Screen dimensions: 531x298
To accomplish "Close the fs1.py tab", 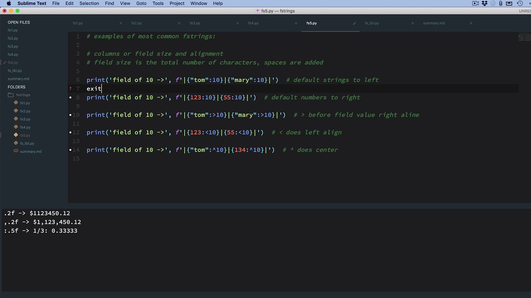I will point(121,23).
